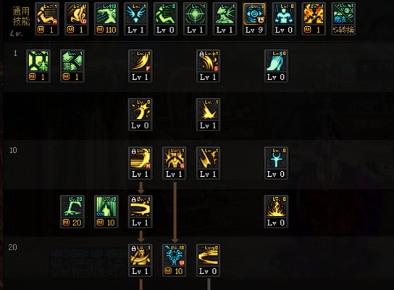Click the blue ankh-shaped skill icon

click(276, 158)
